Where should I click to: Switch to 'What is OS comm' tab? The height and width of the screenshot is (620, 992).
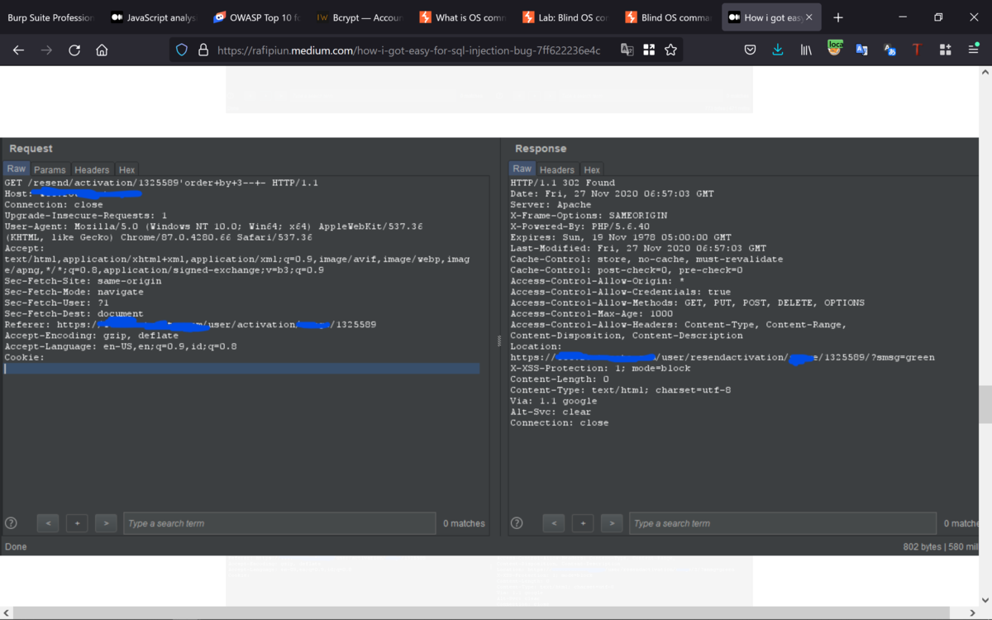click(x=461, y=17)
